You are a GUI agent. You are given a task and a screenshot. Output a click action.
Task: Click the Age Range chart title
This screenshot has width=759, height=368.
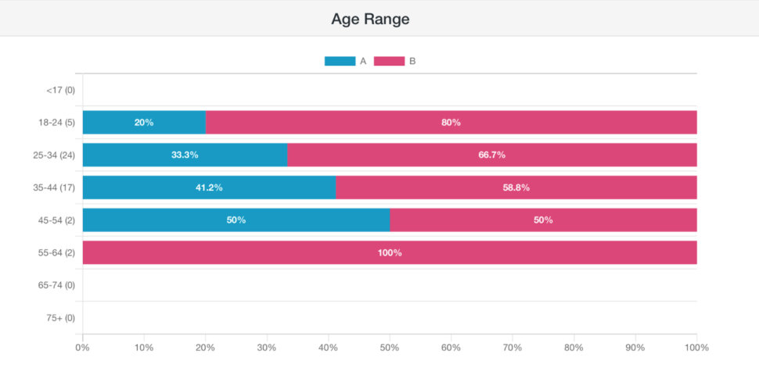(370, 19)
